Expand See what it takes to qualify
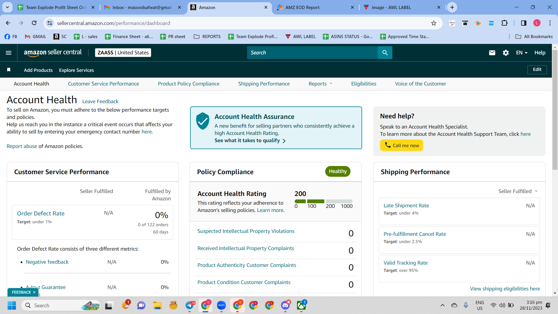558x314 pixels. click(250, 141)
